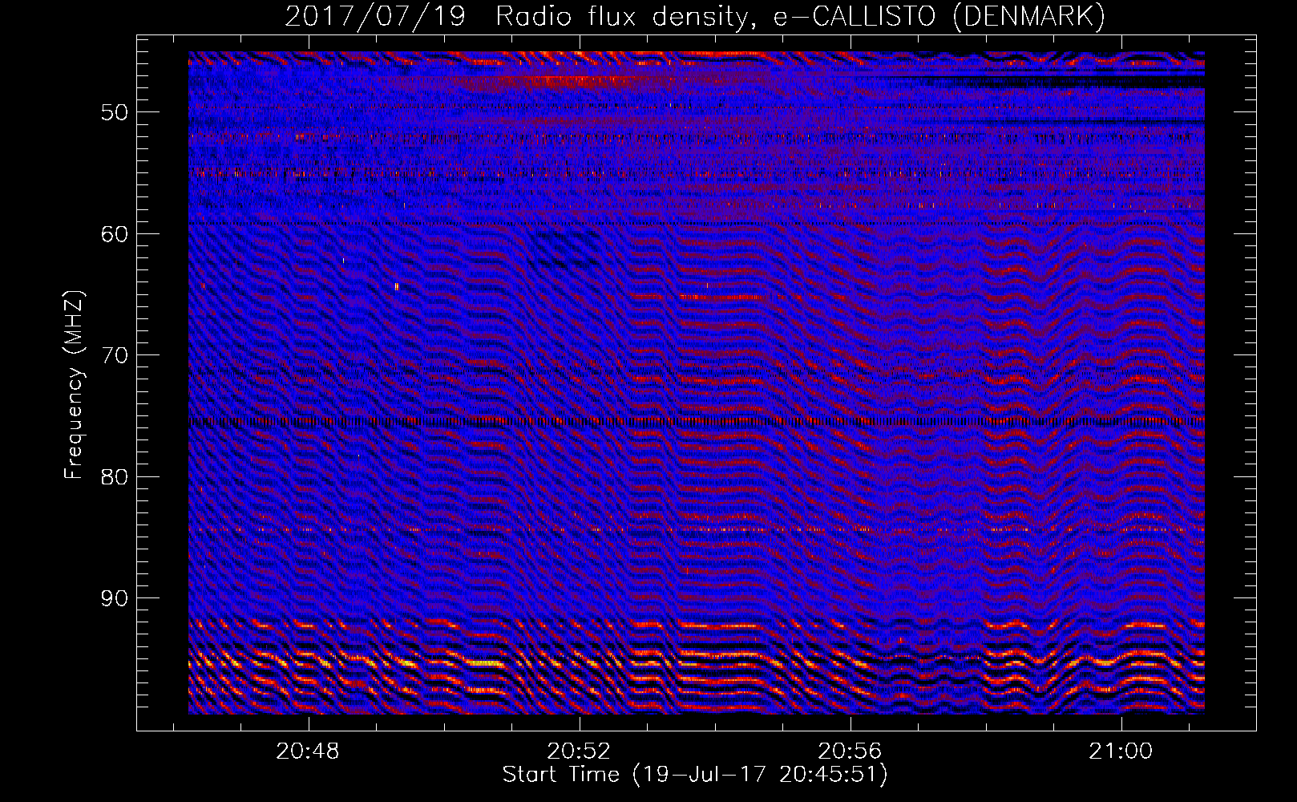Image resolution: width=1297 pixels, height=802 pixels.
Task: Click the 20:48 time tick label
Action: 308,751
